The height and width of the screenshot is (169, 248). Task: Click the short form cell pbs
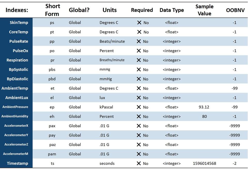pyautogui.click(x=52, y=70)
